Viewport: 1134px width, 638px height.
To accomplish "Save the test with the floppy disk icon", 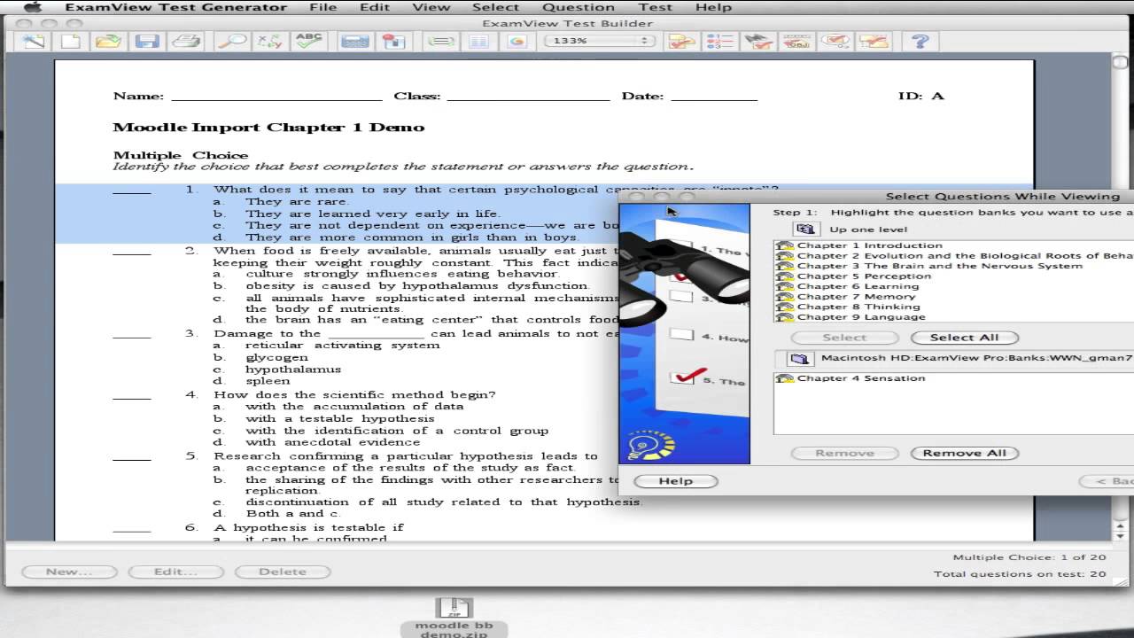I will [x=147, y=41].
